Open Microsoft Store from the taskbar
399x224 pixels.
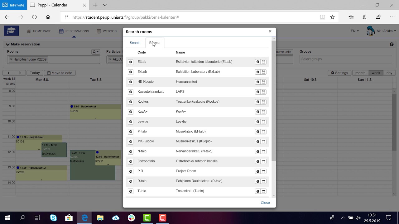[69, 218]
